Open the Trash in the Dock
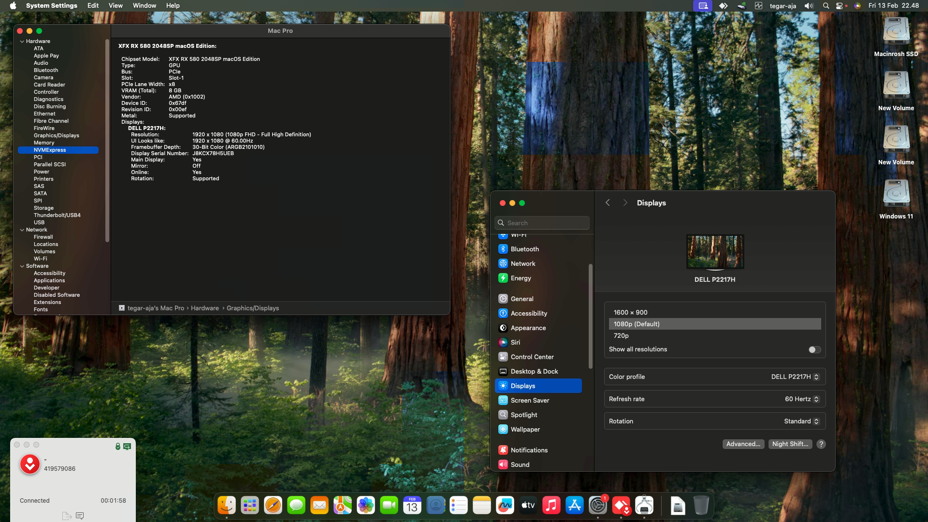928x522 pixels. [x=701, y=506]
